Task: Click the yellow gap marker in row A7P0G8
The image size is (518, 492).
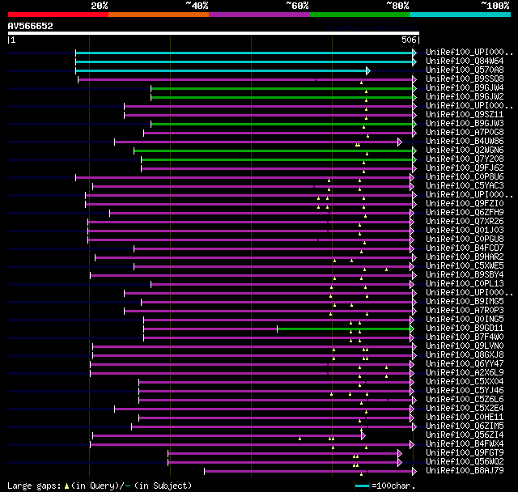Action: 367,136
